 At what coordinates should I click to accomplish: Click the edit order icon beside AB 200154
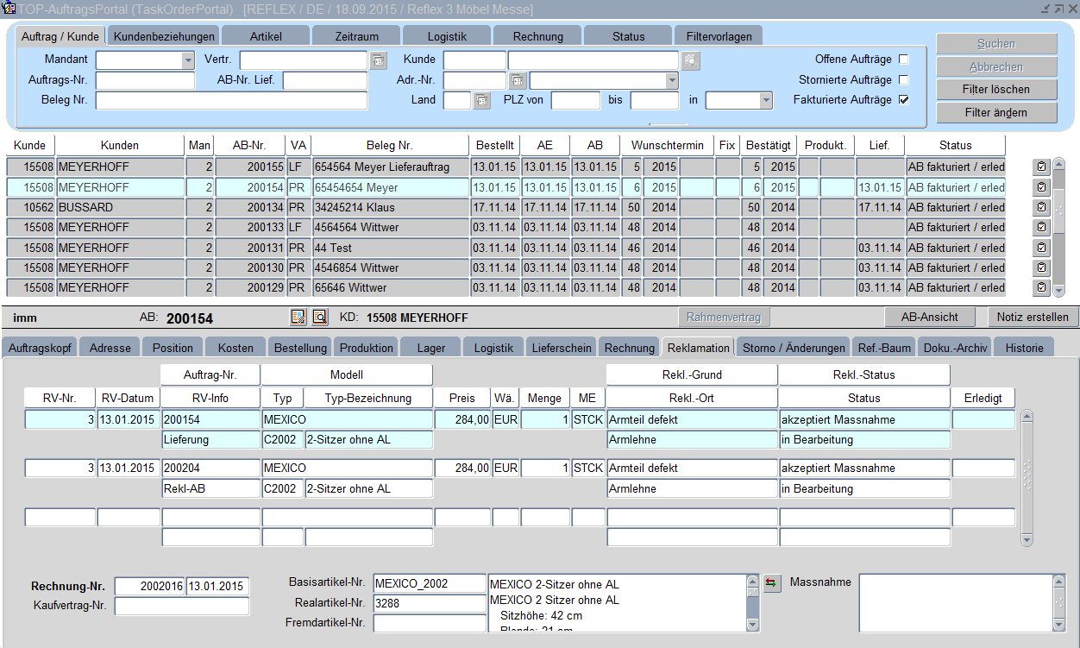pos(298,318)
